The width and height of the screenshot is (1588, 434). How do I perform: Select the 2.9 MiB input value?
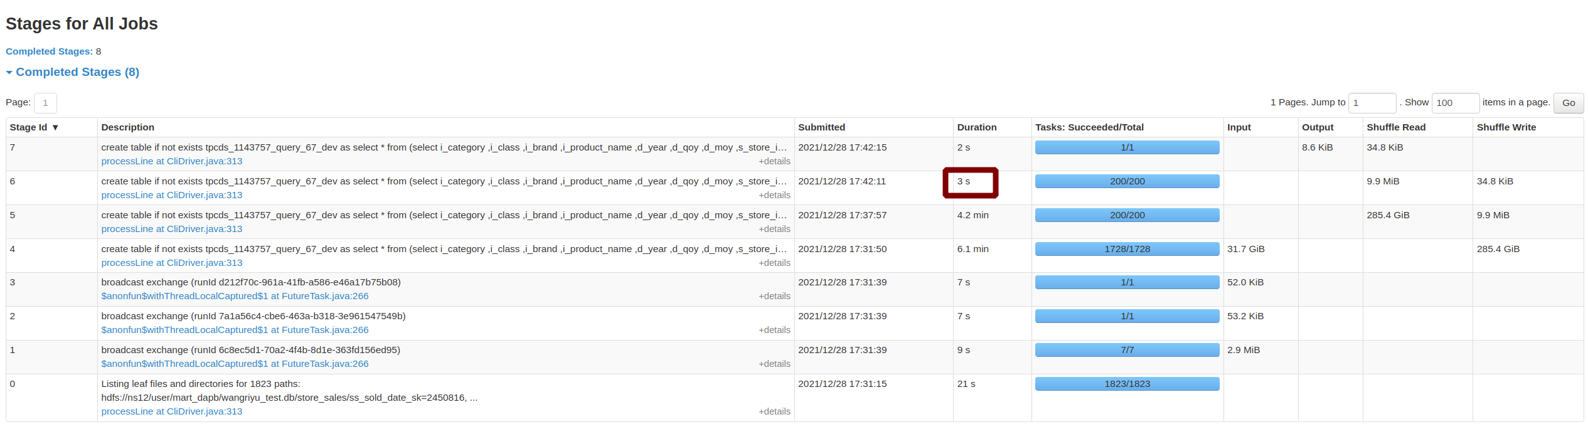coord(1244,350)
